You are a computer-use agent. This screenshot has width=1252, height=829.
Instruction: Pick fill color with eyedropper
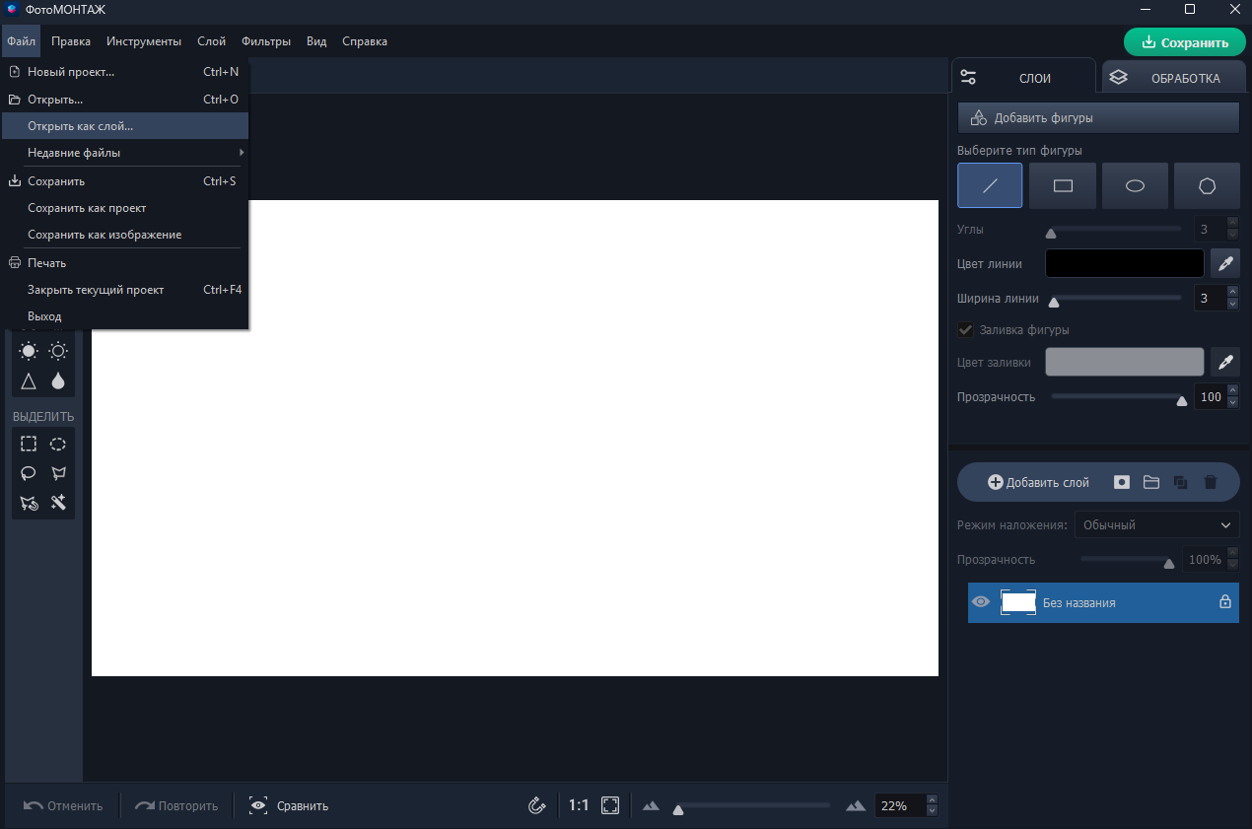click(1225, 362)
